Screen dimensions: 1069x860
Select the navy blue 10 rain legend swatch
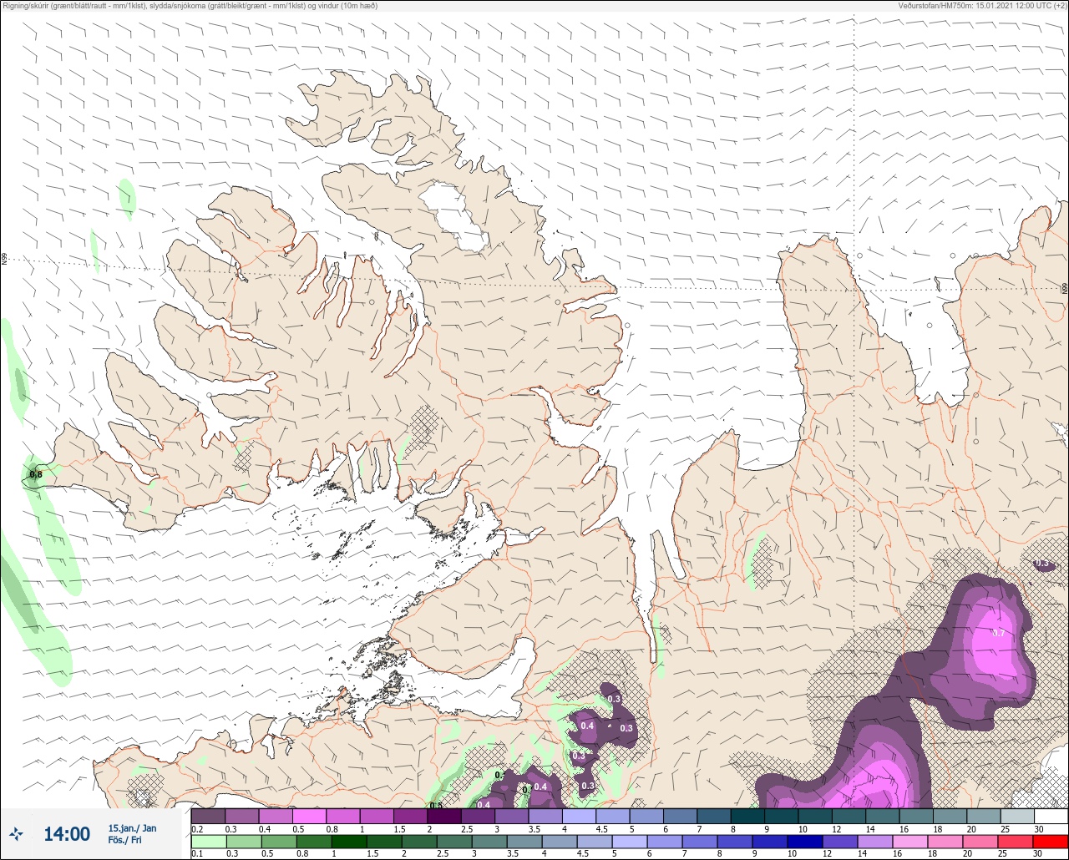point(805,842)
